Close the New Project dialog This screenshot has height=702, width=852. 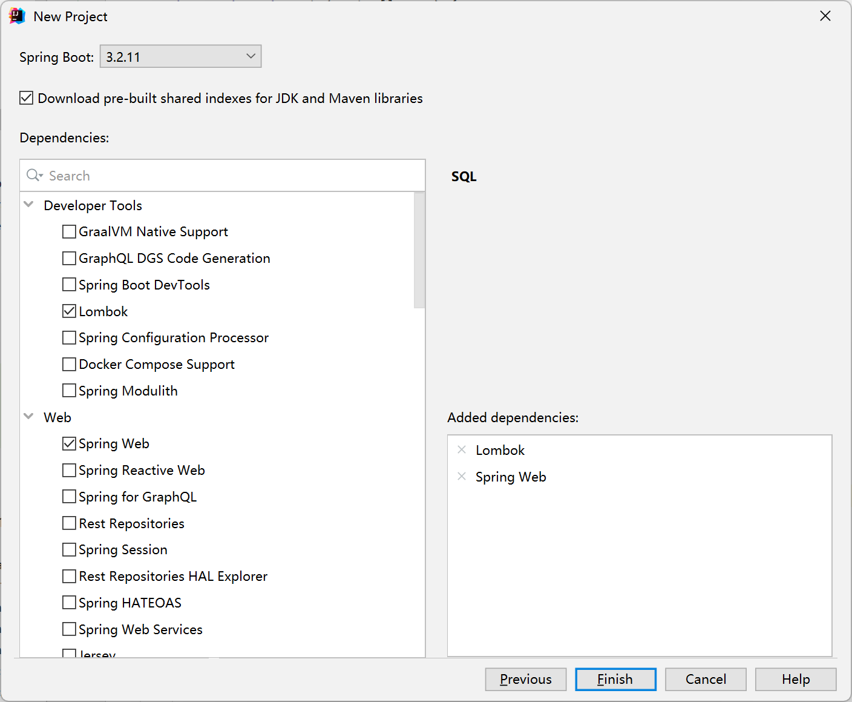[x=825, y=16]
